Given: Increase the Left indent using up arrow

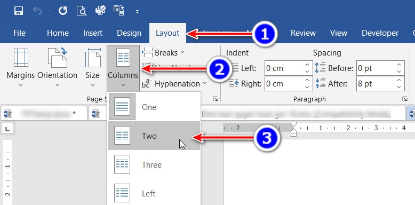Looking at the screenshot, I should [307, 65].
